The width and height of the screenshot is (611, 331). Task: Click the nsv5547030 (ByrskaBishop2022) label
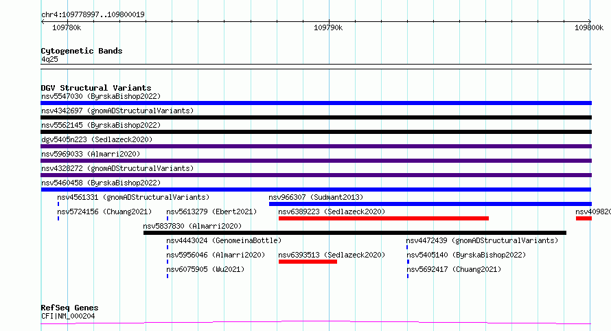[101, 96]
